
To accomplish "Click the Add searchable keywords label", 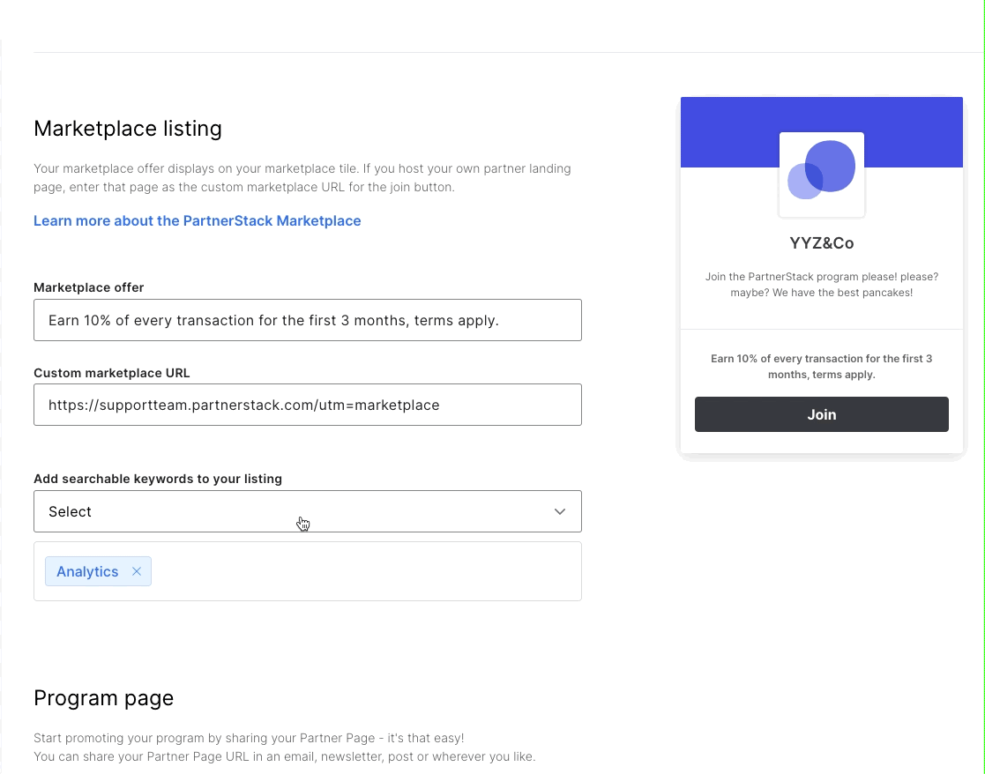I will [x=158, y=479].
